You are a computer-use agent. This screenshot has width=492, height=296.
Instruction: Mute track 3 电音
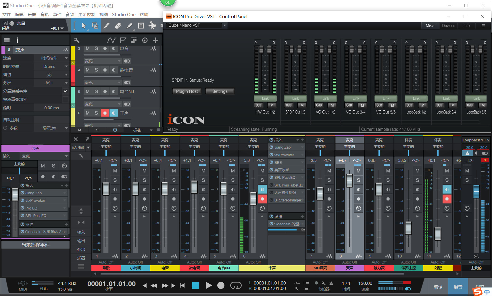[x=88, y=48]
